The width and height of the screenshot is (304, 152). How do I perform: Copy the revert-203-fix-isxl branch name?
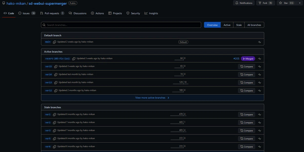click(74, 59)
